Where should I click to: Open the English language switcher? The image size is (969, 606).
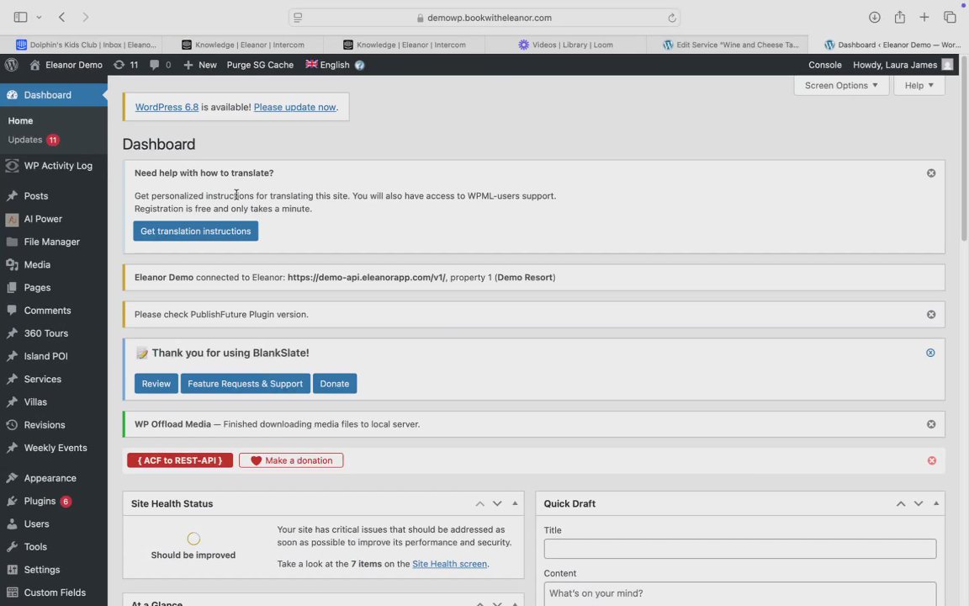point(327,65)
